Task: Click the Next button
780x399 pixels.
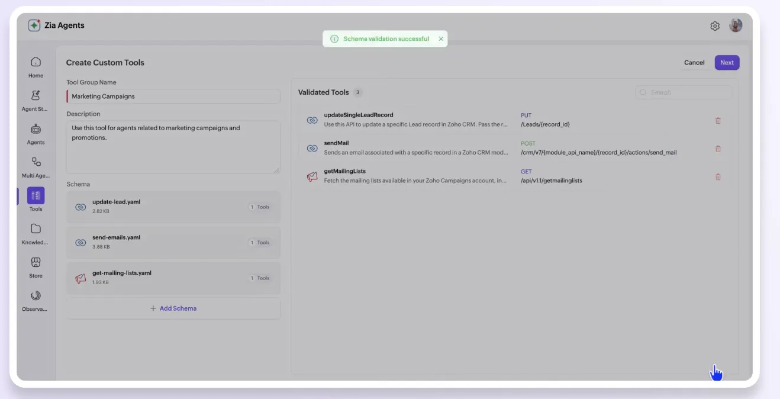Action: [x=727, y=63]
